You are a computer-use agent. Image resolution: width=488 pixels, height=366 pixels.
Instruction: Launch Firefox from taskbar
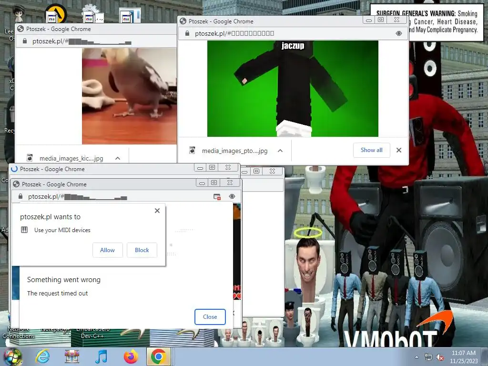131,356
